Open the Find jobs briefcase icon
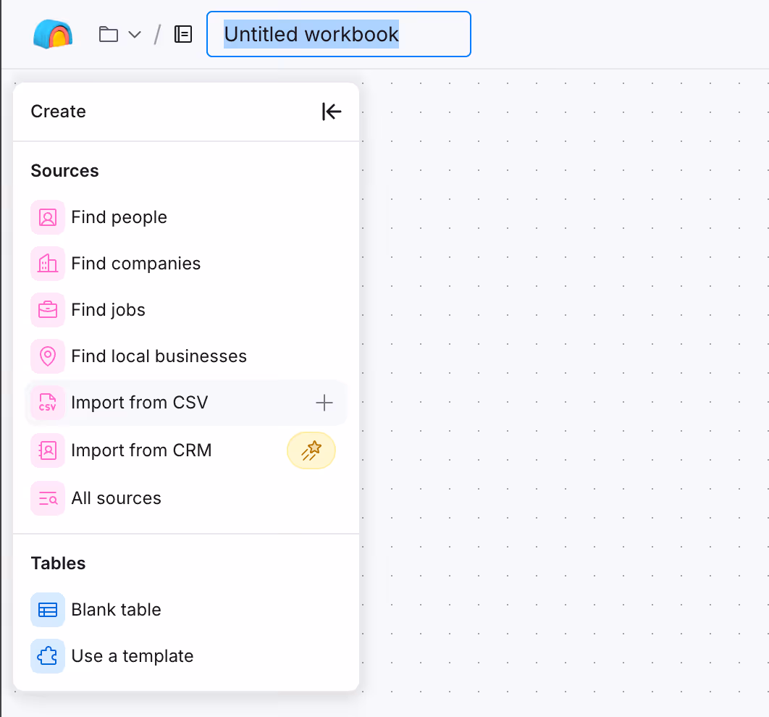769x717 pixels. (x=47, y=309)
